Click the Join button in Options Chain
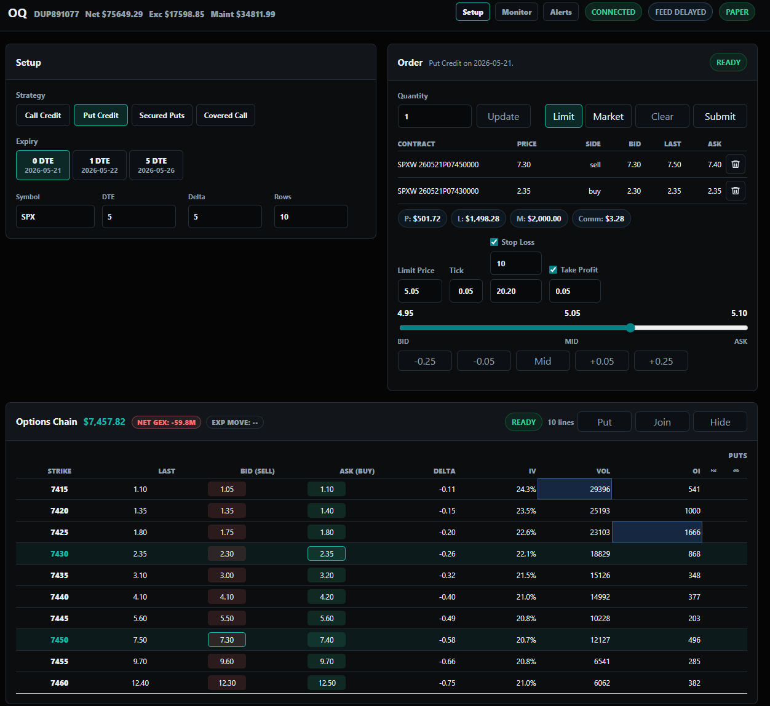 [662, 422]
